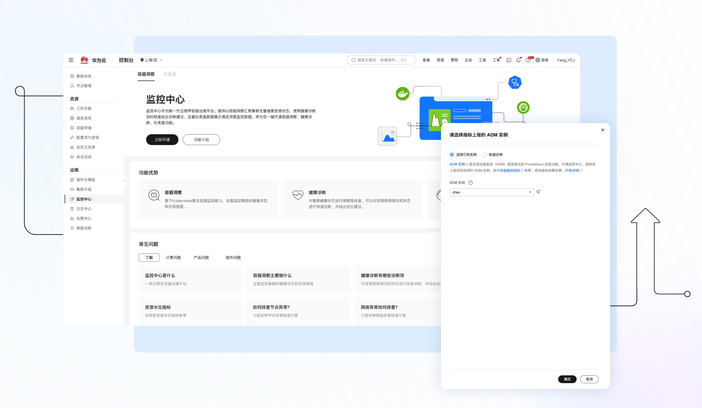Select the 计费问题 FAQ tab
702x408 pixels.
click(x=173, y=258)
